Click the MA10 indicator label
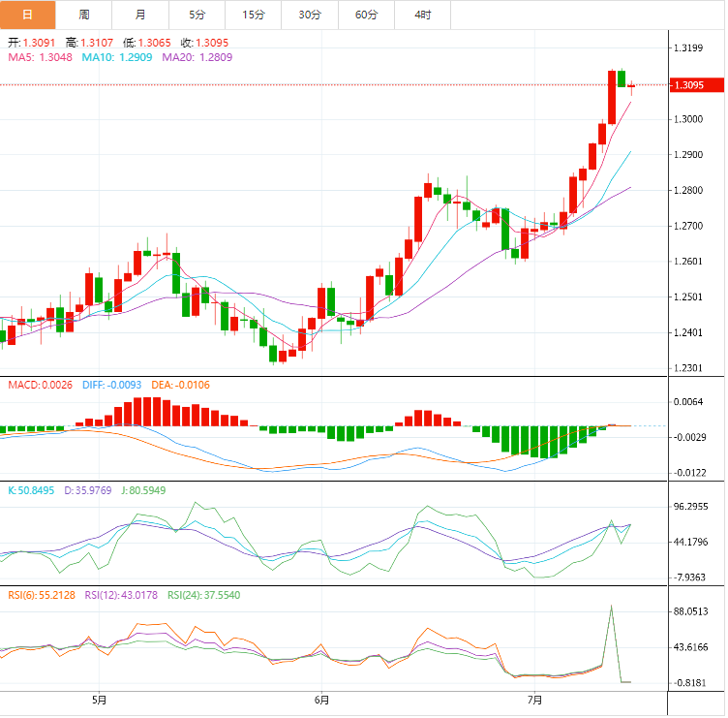This screenshot has width=728, height=718. [117, 58]
